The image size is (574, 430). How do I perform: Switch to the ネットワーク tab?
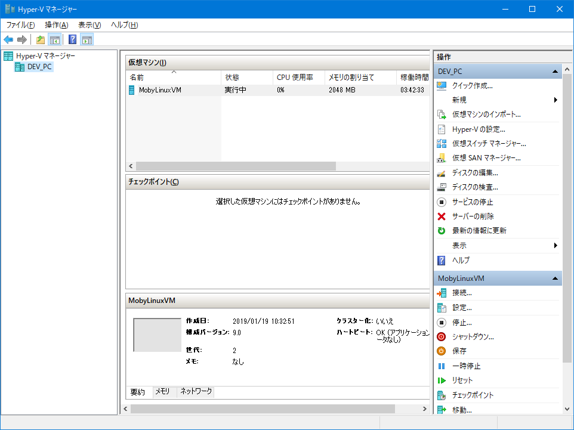(x=196, y=392)
